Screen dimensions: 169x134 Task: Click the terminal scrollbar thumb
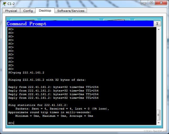click(159, 115)
